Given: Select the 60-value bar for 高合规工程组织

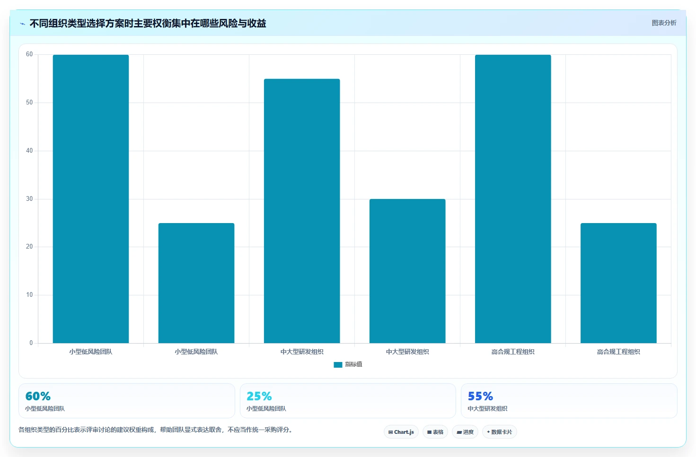Looking at the screenshot, I should click(513, 199).
